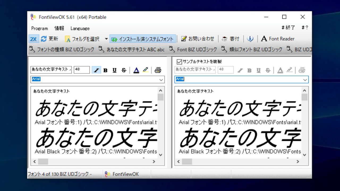Toggle bold in left panel

pos(105,70)
